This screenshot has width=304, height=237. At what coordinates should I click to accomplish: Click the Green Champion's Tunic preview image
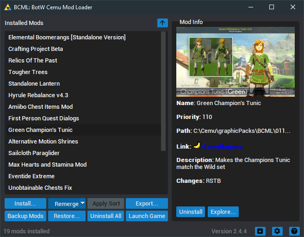[236, 62]
